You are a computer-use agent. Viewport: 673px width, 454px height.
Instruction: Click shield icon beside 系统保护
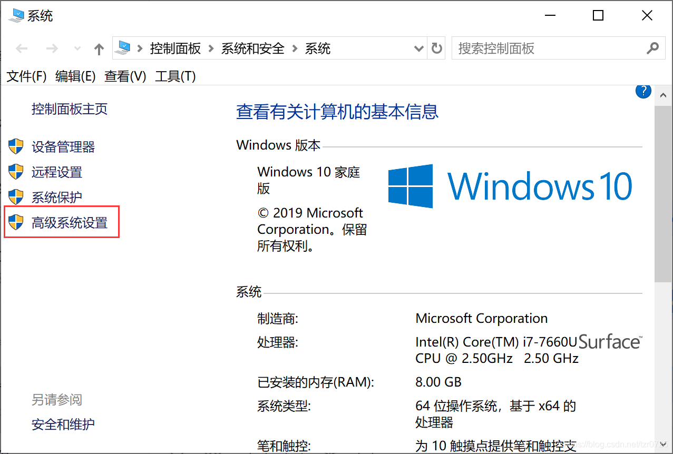[16, 197]
